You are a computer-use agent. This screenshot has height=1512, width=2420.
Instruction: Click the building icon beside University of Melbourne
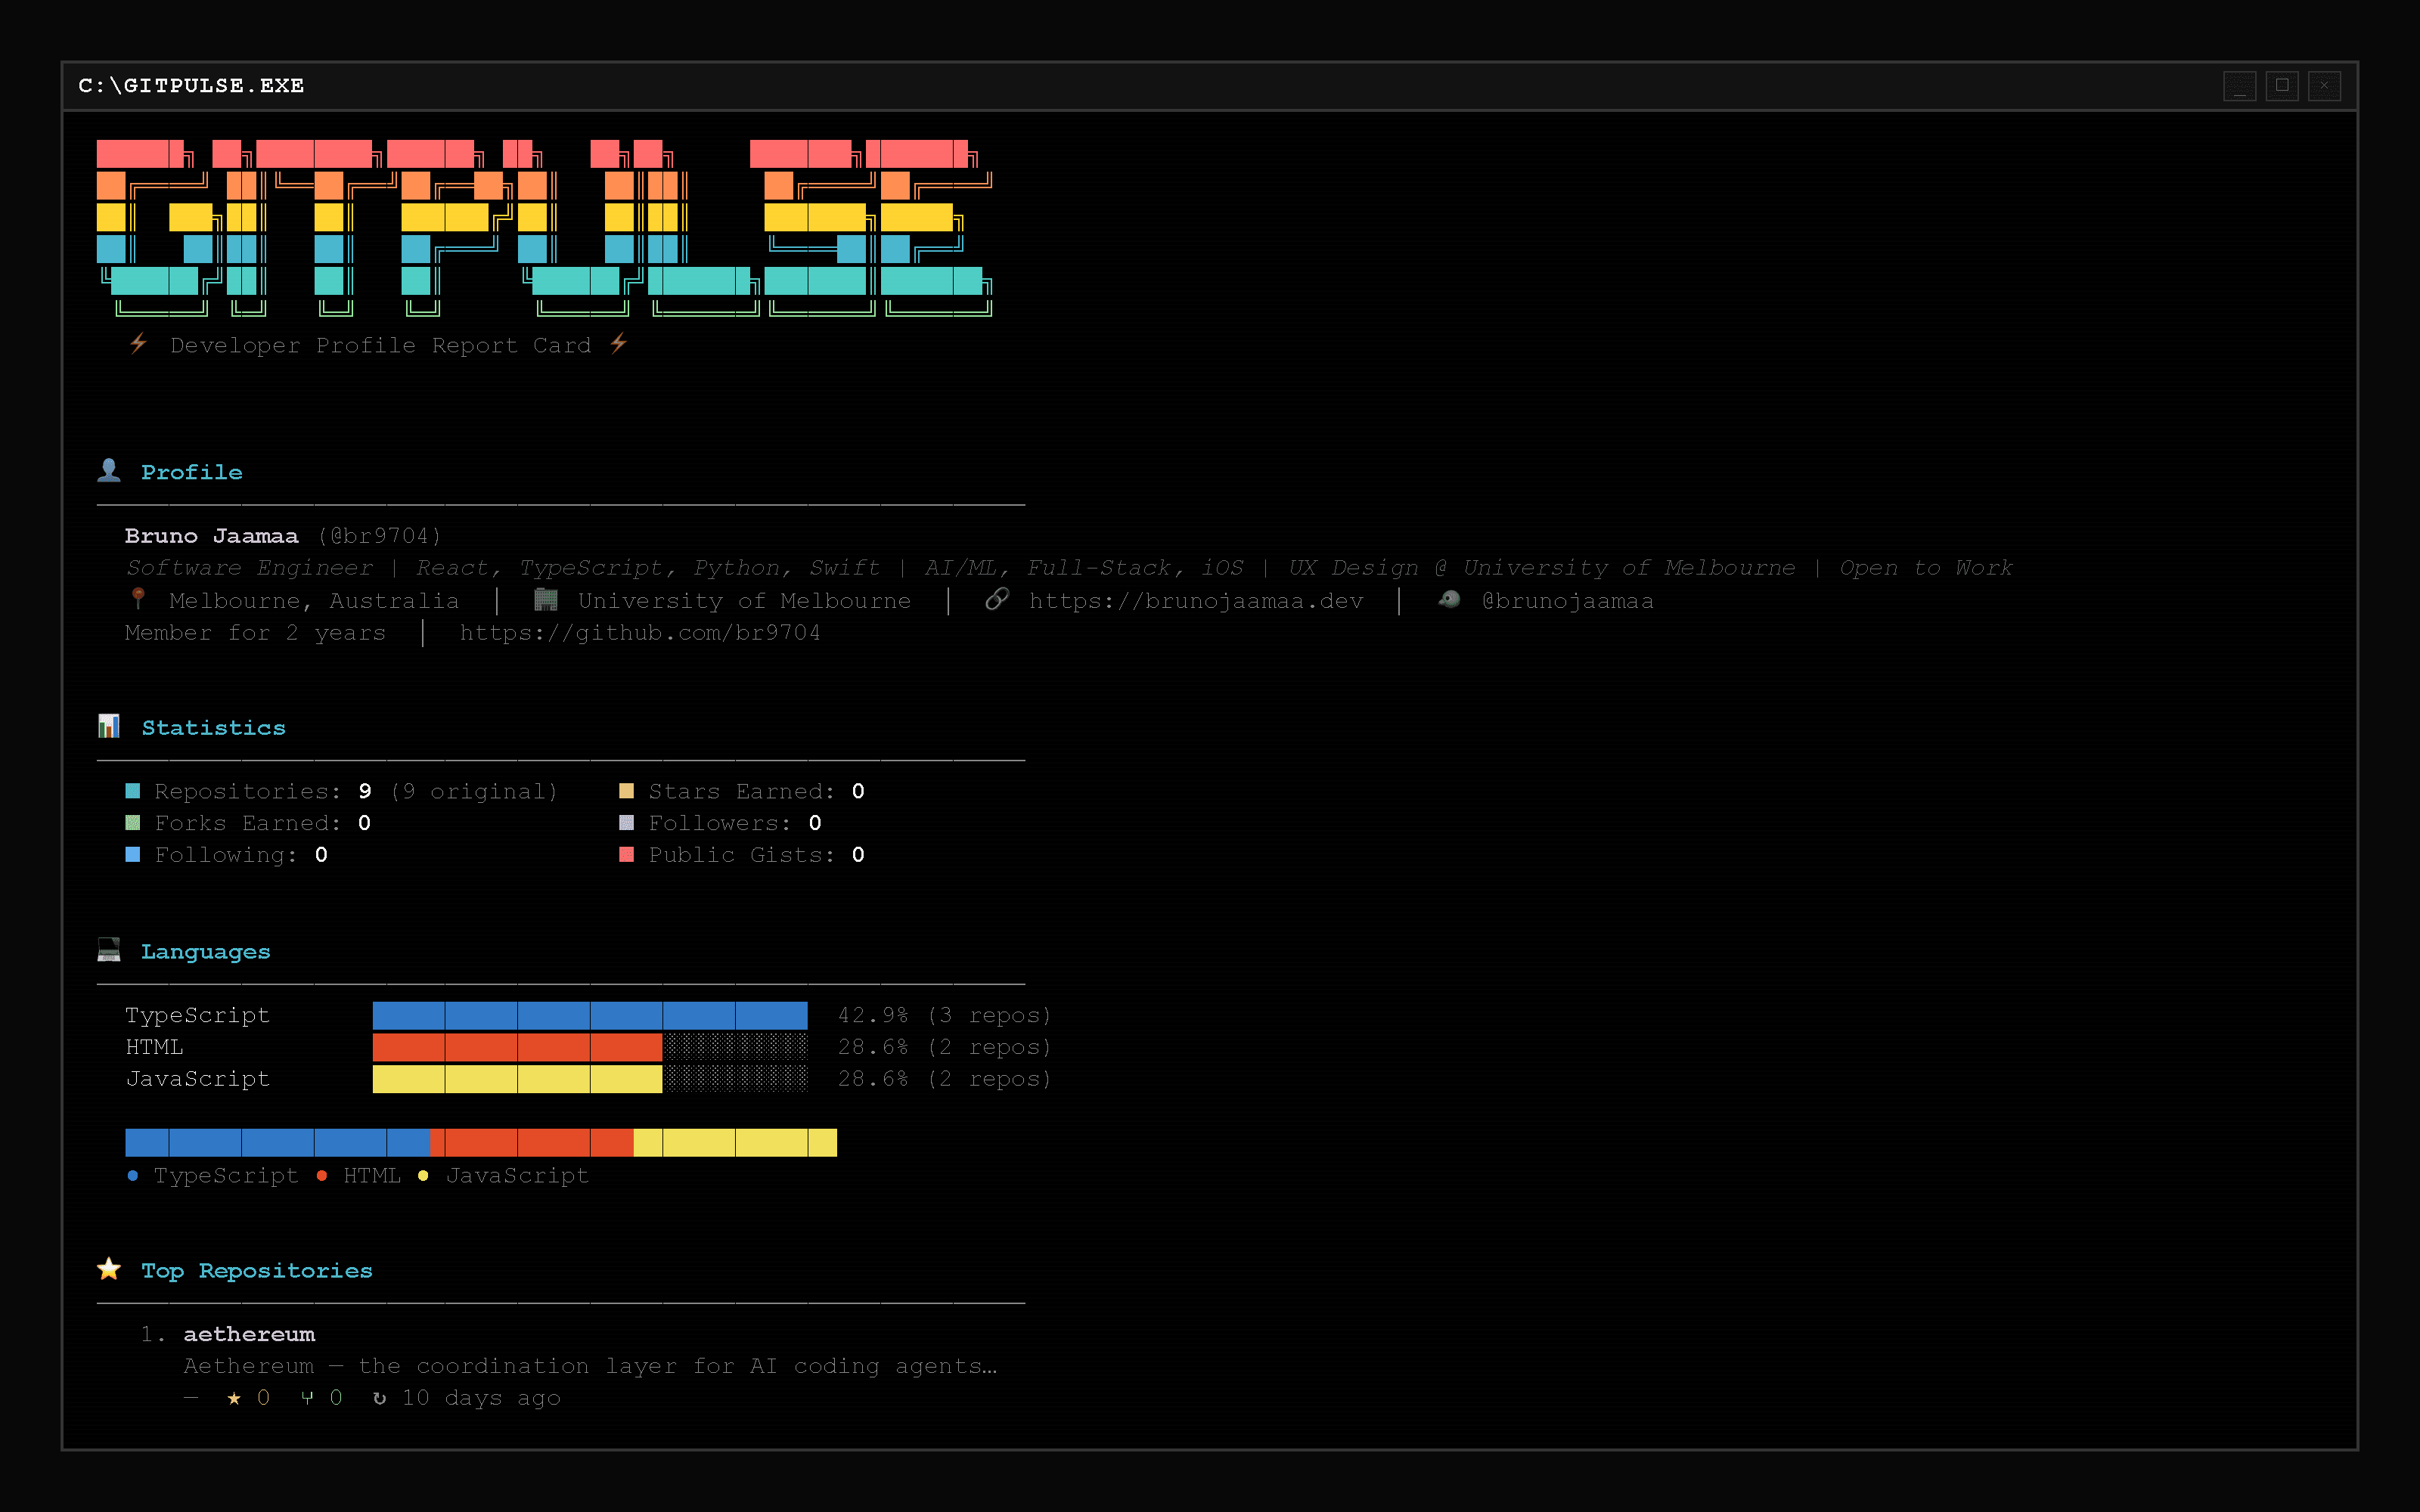(x=546, y=599)
